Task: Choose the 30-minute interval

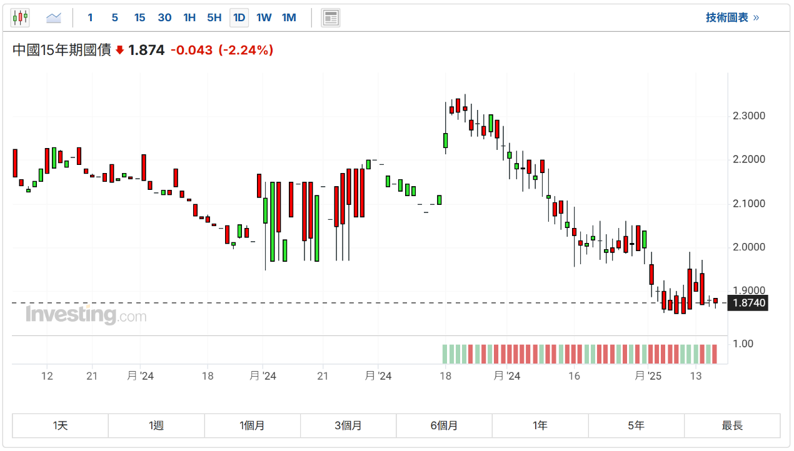Action: pyautogui.click(x=164, y=17)
